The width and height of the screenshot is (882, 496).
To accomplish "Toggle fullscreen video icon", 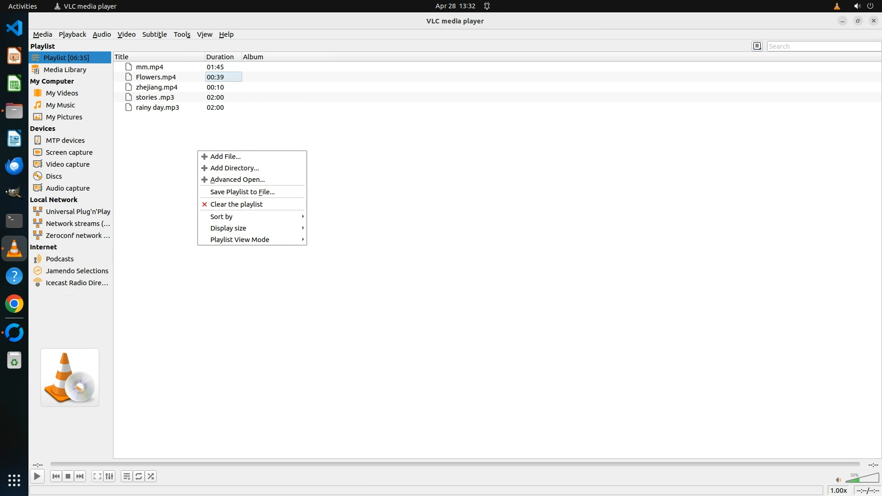I will coord(97,476).
